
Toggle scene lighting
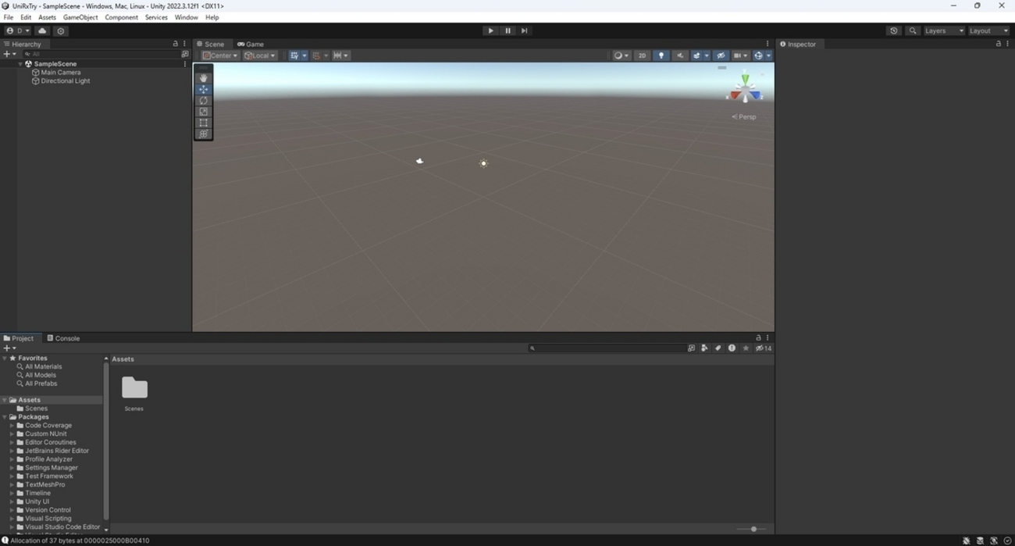pos(661,55)
